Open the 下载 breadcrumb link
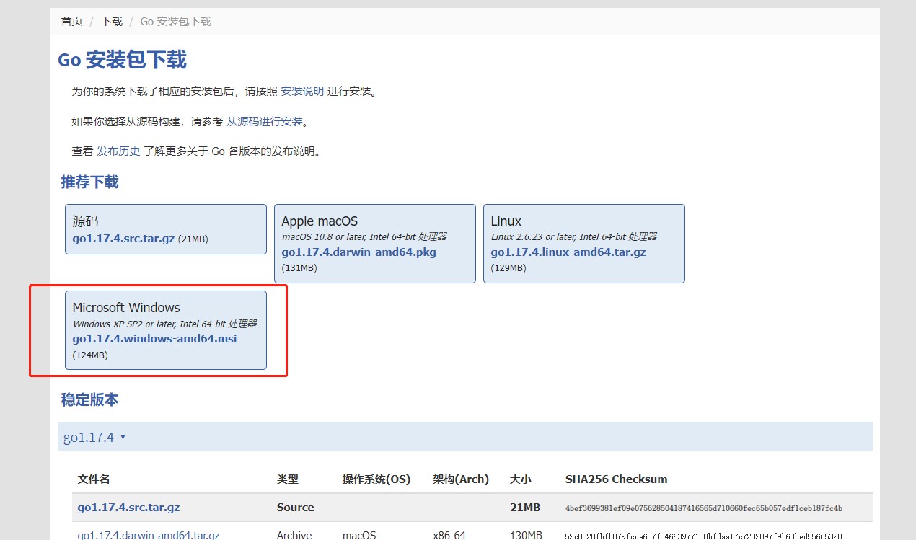The height and width of the screenshot is (540, 916). coord(112,22)
